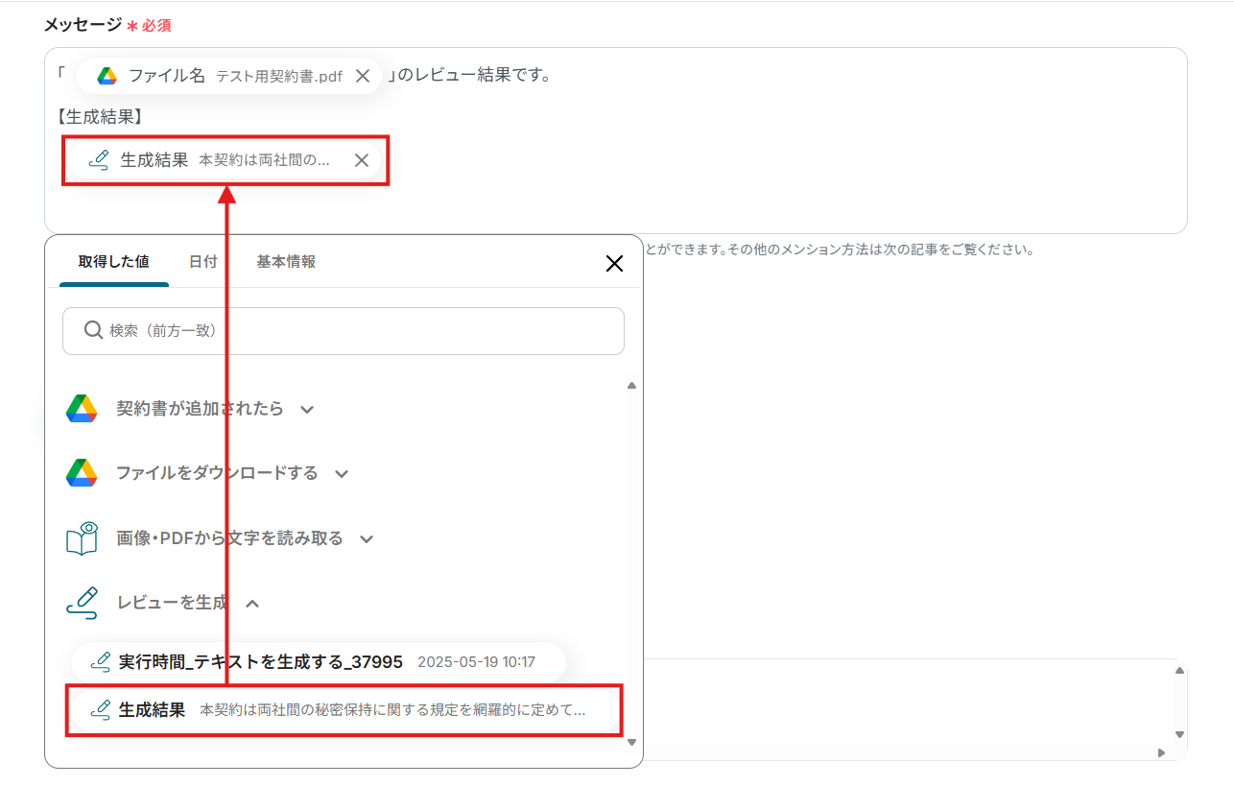Click the 画像・PDFから文字を読み取る label
Screen dimensions: 1234x786
point(229,538)
